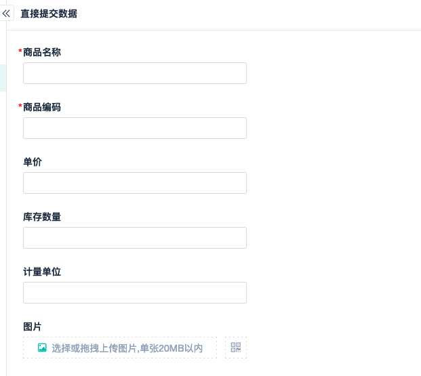
Task: Click the 选择或拖拽上传图片 upload text
Action: coord(95,348)
